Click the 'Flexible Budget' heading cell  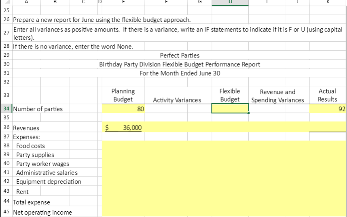tap(230, 95)
